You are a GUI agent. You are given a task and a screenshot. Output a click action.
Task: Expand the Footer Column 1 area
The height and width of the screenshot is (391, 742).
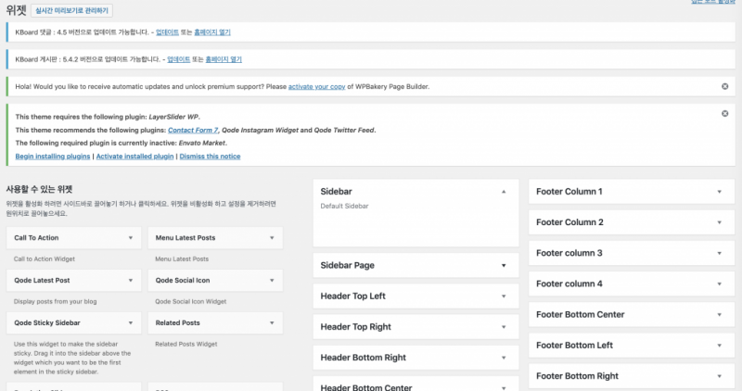coord(719,192)
